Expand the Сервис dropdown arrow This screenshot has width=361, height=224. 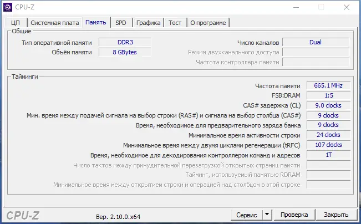click(x=267, y=215)
